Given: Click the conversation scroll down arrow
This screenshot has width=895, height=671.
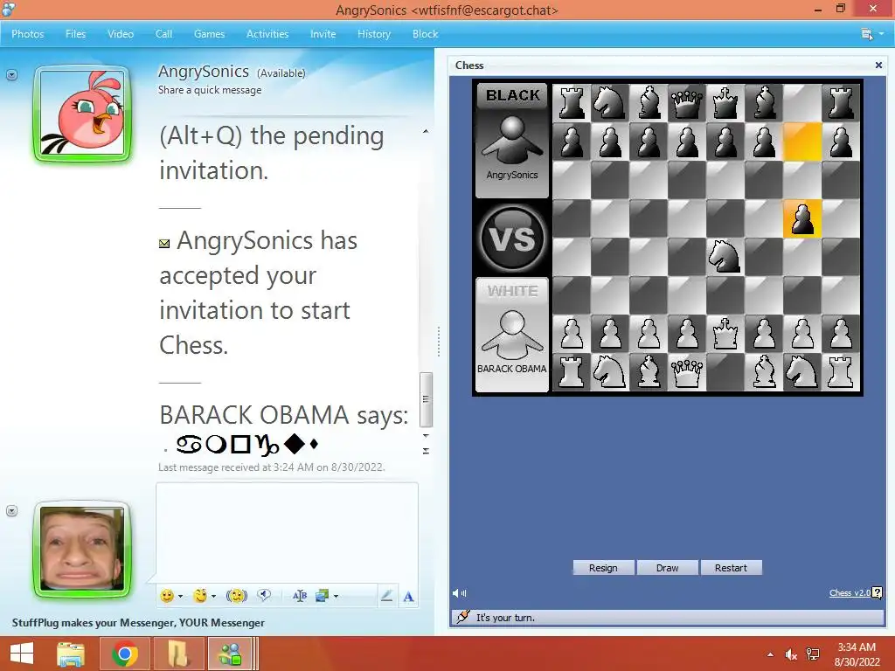Looking at the screenshot, I should 426,435.
